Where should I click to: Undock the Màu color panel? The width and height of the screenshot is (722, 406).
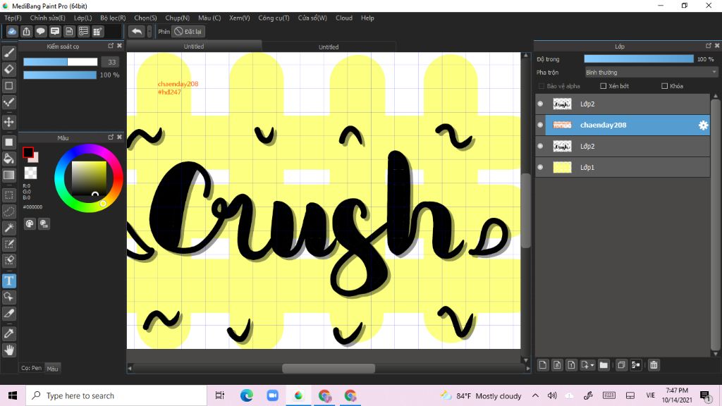click(111, 137)
